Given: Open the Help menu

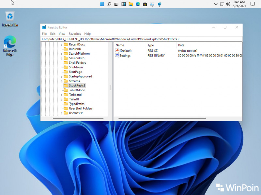Looking at the screenshot, I should pyautogui.click(x=87, y=34).
